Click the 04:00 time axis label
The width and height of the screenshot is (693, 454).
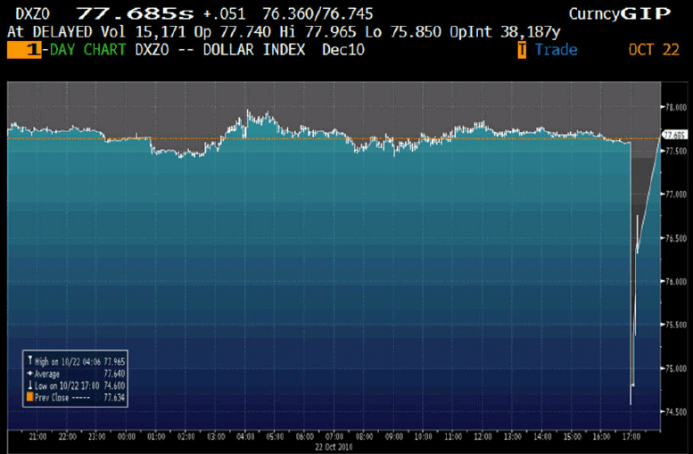tap(246, 438)
